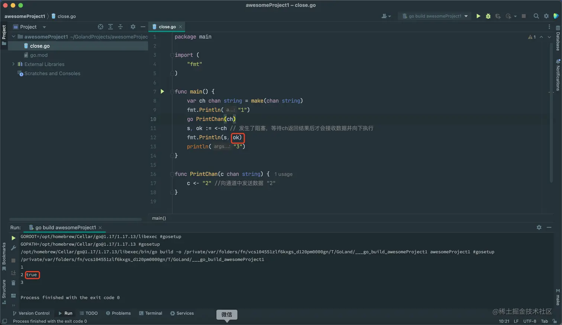Click the Tab indent setting in status bar

pos(545,321)
